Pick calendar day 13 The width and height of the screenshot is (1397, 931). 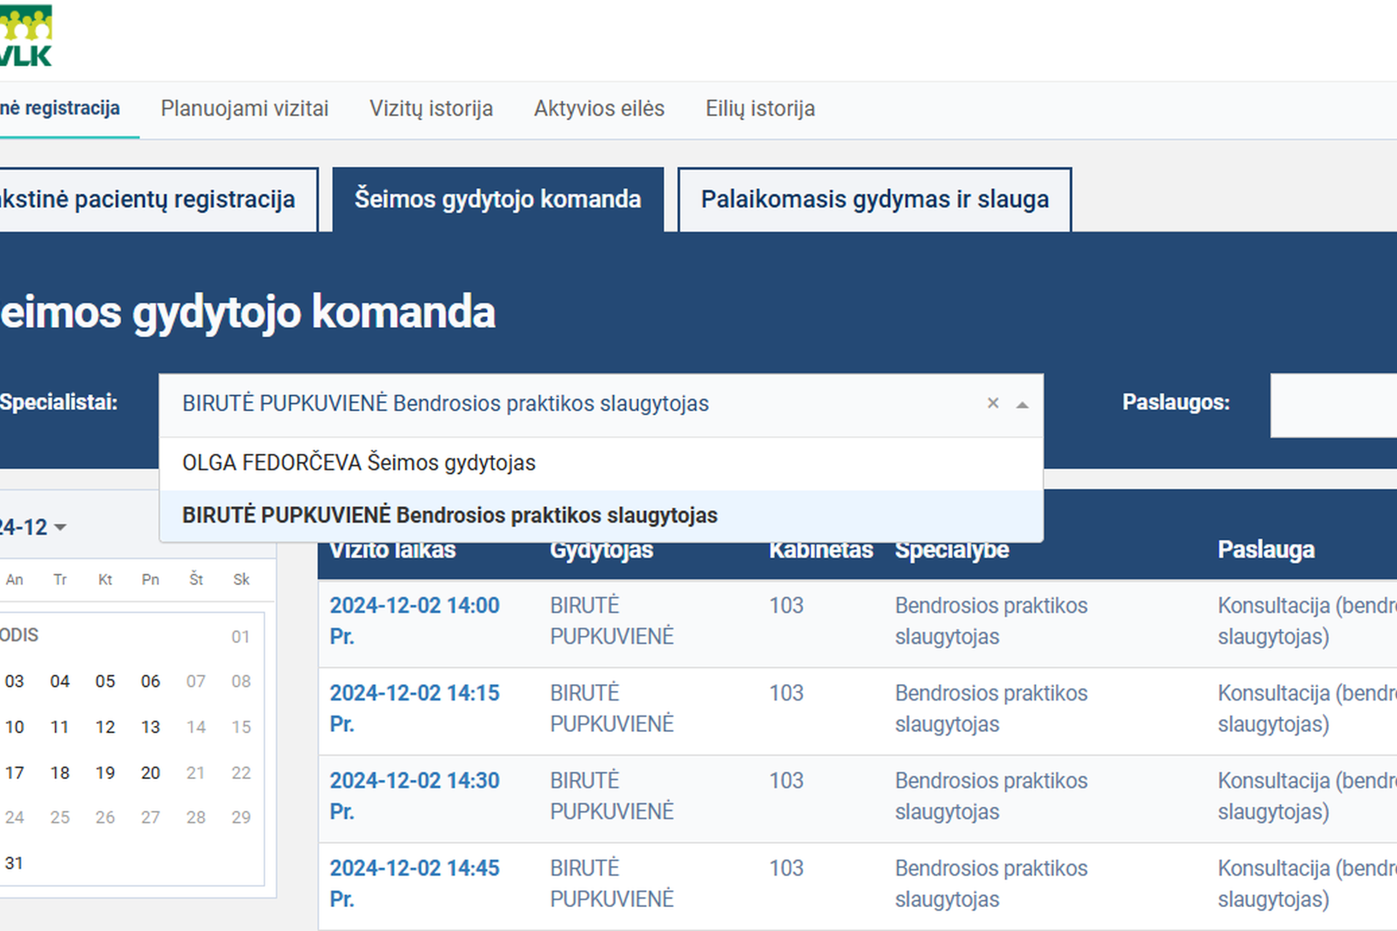click(x=151, y=727)
